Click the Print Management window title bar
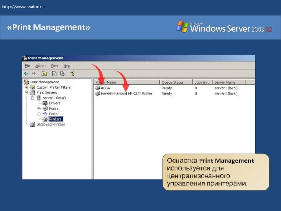Image resolution: width=281 pixels, height=211 pixels. [139, 58]
